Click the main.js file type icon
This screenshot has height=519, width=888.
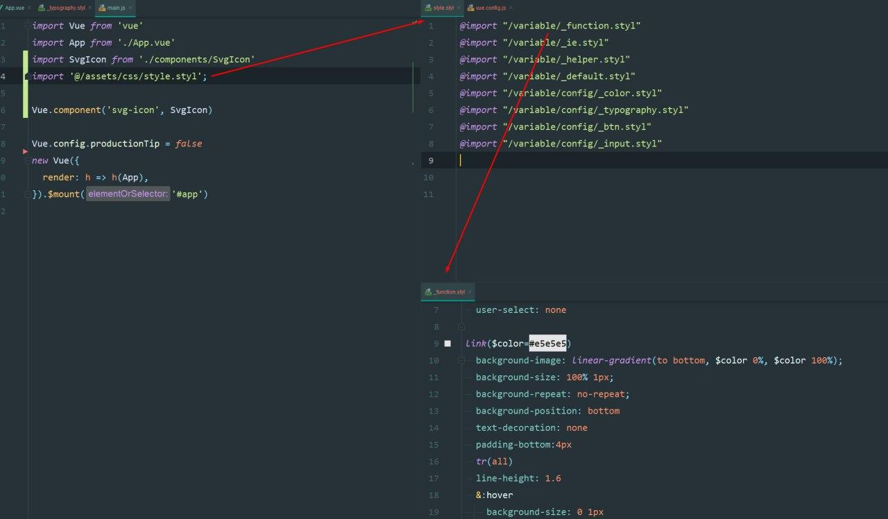click(x=102, y=8)
